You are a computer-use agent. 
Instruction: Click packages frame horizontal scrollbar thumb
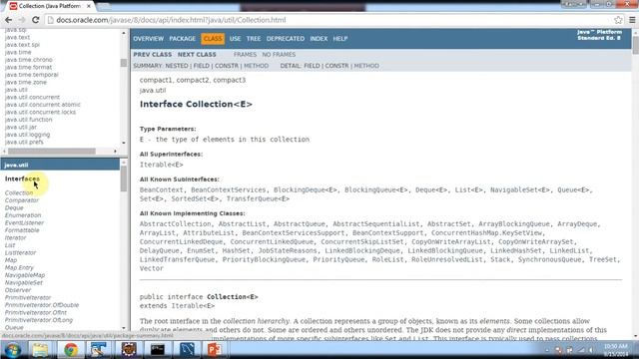(x=52, y=152)
